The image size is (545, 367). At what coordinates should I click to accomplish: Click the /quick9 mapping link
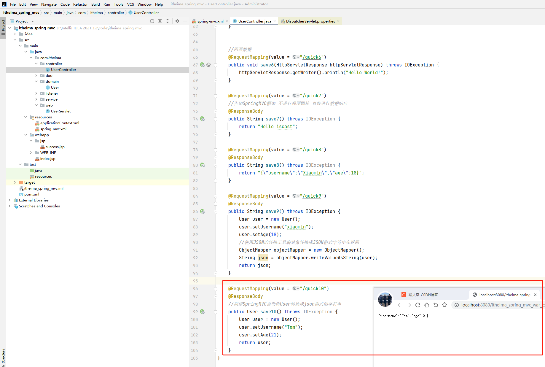pyautogui.click(x=312, y=196)
